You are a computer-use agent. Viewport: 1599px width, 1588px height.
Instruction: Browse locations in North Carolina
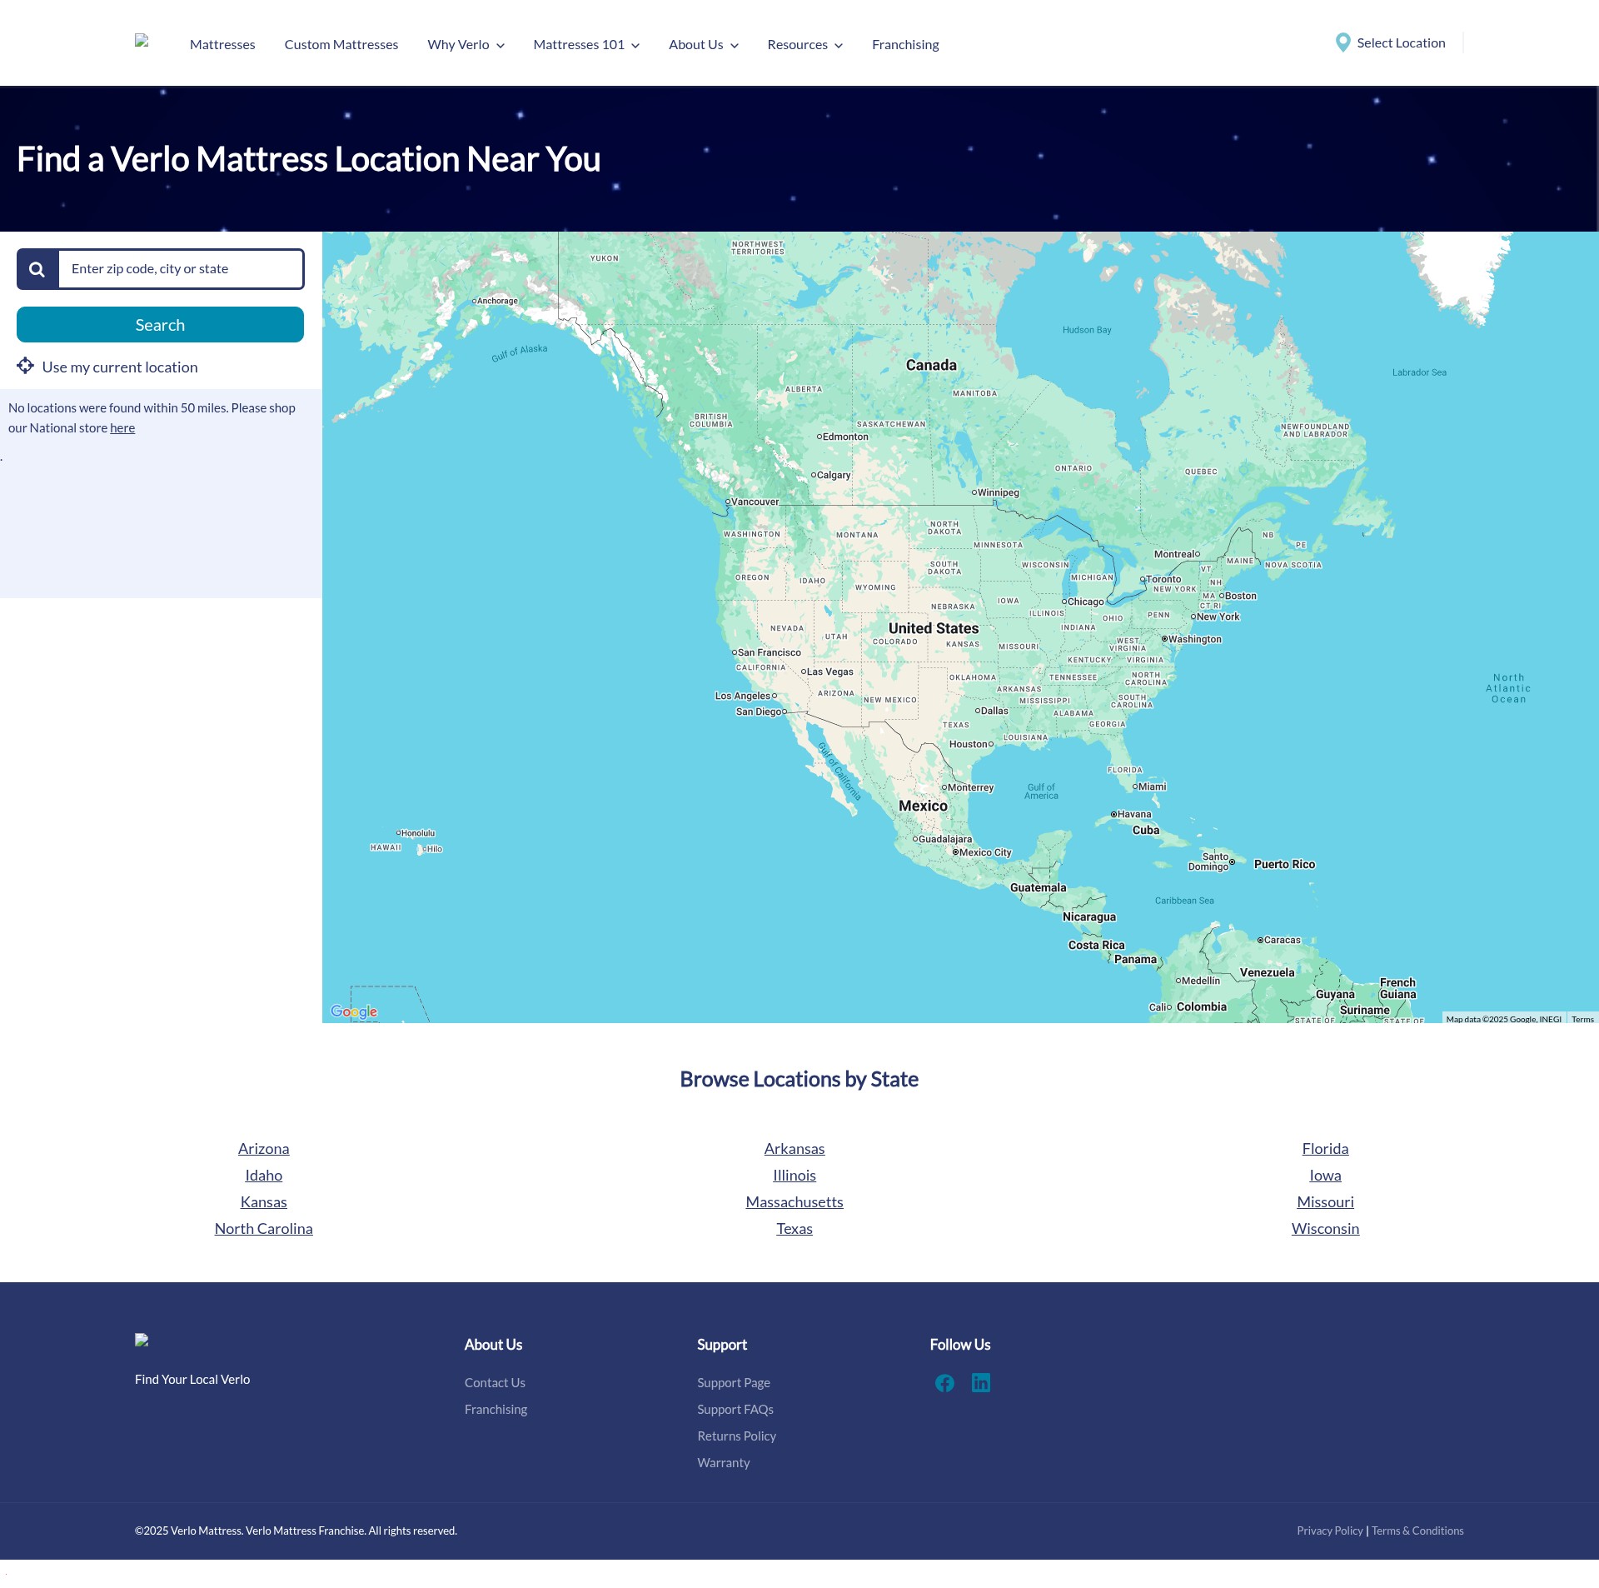[x=264, y=1228]
